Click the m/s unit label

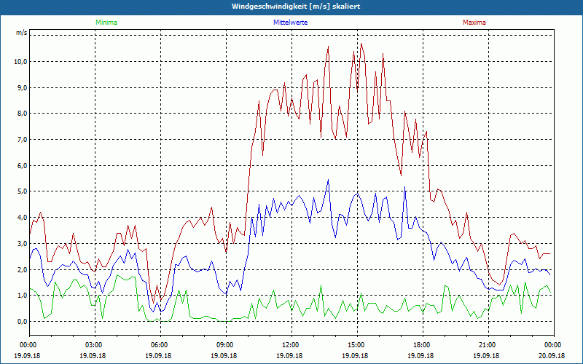[22, 33]
